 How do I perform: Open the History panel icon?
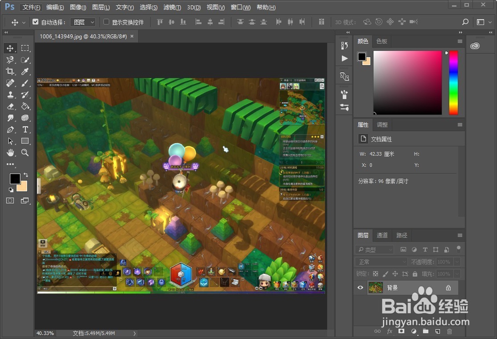[x=344, y=46]
